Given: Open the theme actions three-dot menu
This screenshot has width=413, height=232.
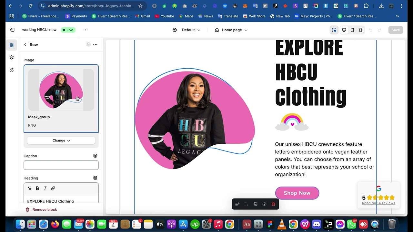Looking at the screenshot, I should [x=86, y=30].
